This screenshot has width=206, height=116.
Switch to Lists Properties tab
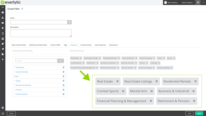click(x=100, y=45)
